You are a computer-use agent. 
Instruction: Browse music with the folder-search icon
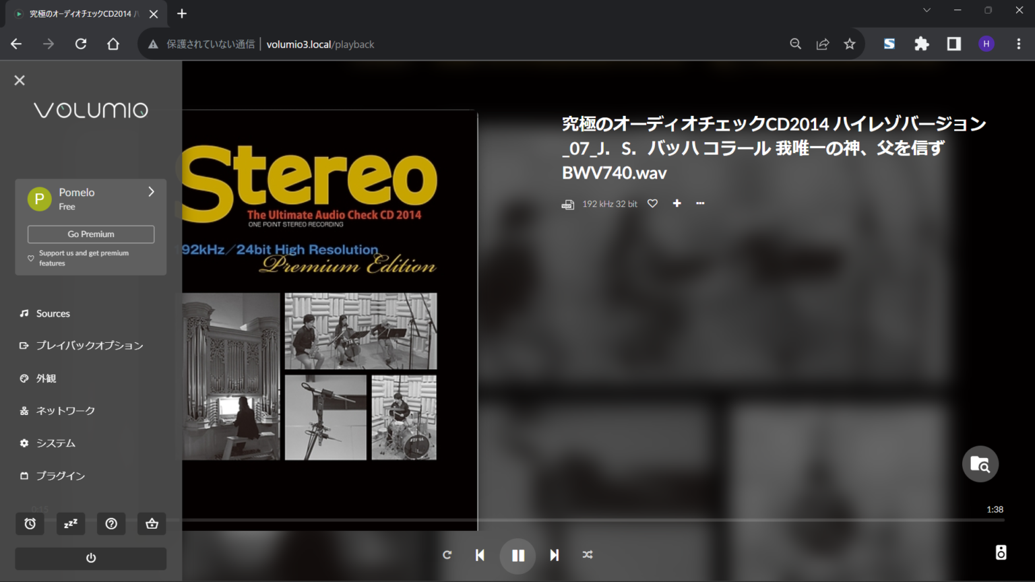pyautogui.click(x=980, y=463)
